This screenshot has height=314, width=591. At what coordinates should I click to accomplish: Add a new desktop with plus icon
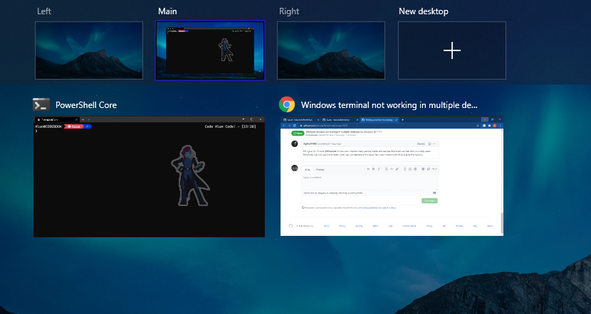coord(452,50)
